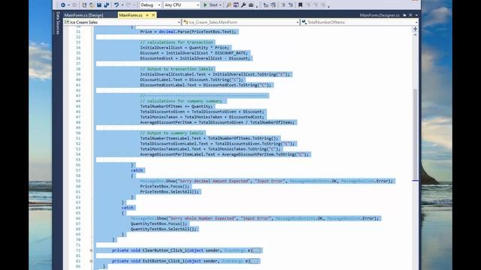Click the Navigate Backward toolbar icon
The image size is (481, 270).
(x=63, y=5)
